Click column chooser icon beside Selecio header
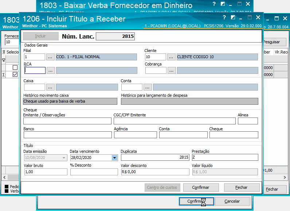The width and height of the screenshot is (290, 211). pos(4,52)
